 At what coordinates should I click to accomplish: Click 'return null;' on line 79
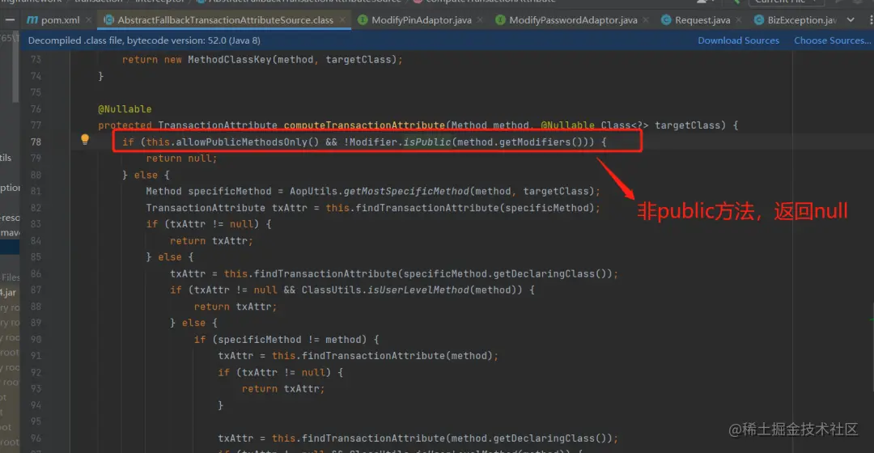(x=182, y=159)
